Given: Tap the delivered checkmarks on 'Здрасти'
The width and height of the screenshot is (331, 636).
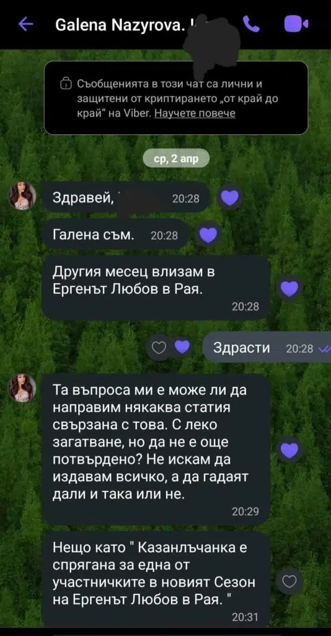Looking at the screenshot, I should pyautogui.click(x=325, y=349).
